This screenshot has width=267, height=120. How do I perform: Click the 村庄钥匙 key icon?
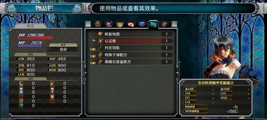coord(100,48)
